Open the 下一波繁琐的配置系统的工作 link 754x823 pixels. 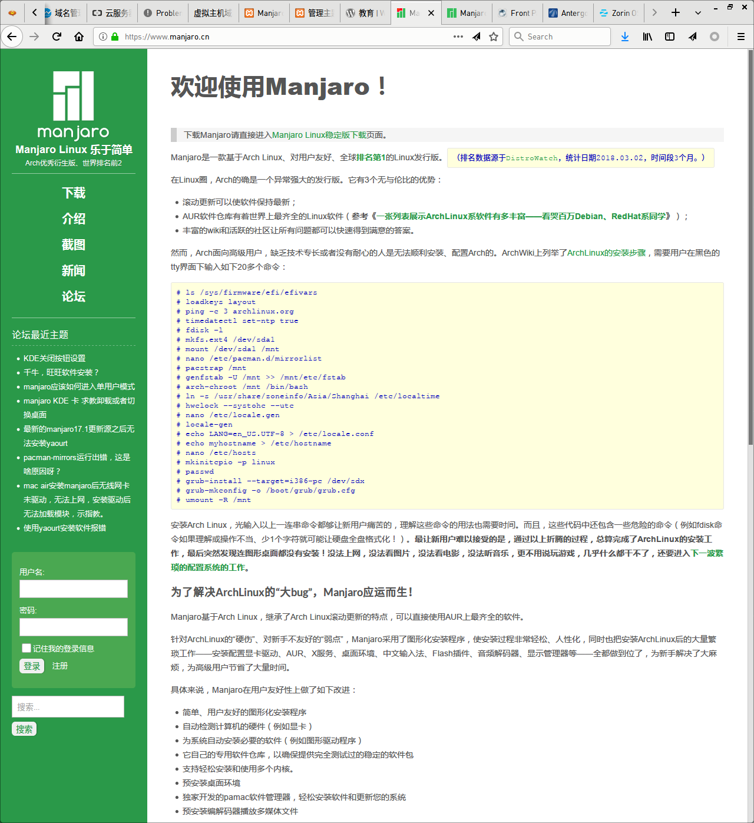click(x=447, y=560)
